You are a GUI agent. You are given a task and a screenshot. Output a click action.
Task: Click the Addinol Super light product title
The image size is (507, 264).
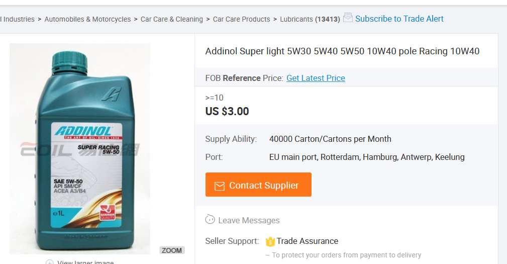coord(342,51)
